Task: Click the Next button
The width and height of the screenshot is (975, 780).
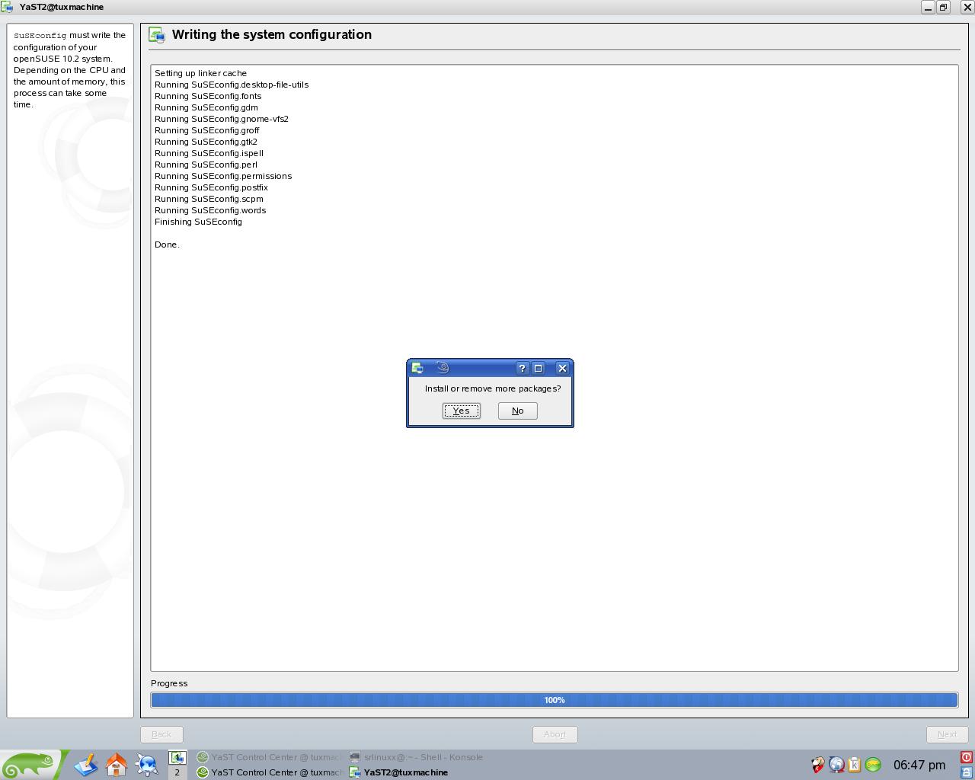Action: 947,734
